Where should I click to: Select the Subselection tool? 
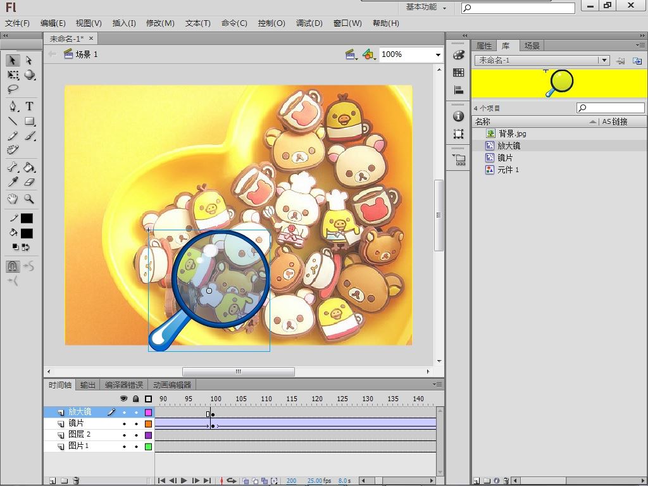click(x=28, y=60)
